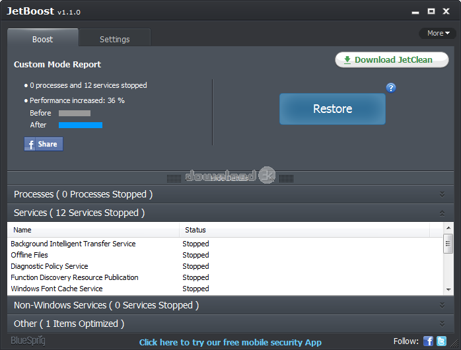Click Stopped status of Offline Files
461x350 pixels.
(195, 255)
